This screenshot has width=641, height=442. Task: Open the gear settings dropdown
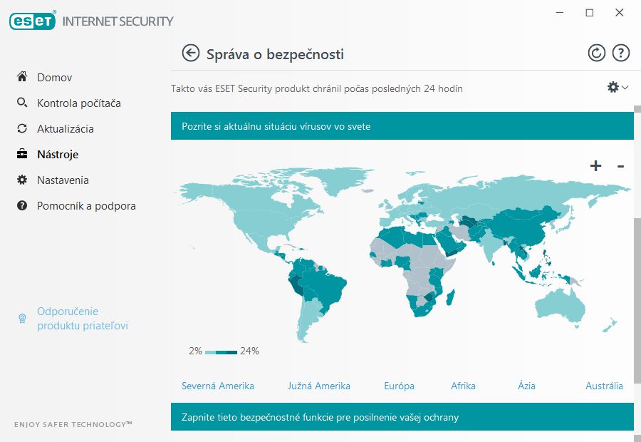point(617,87)
